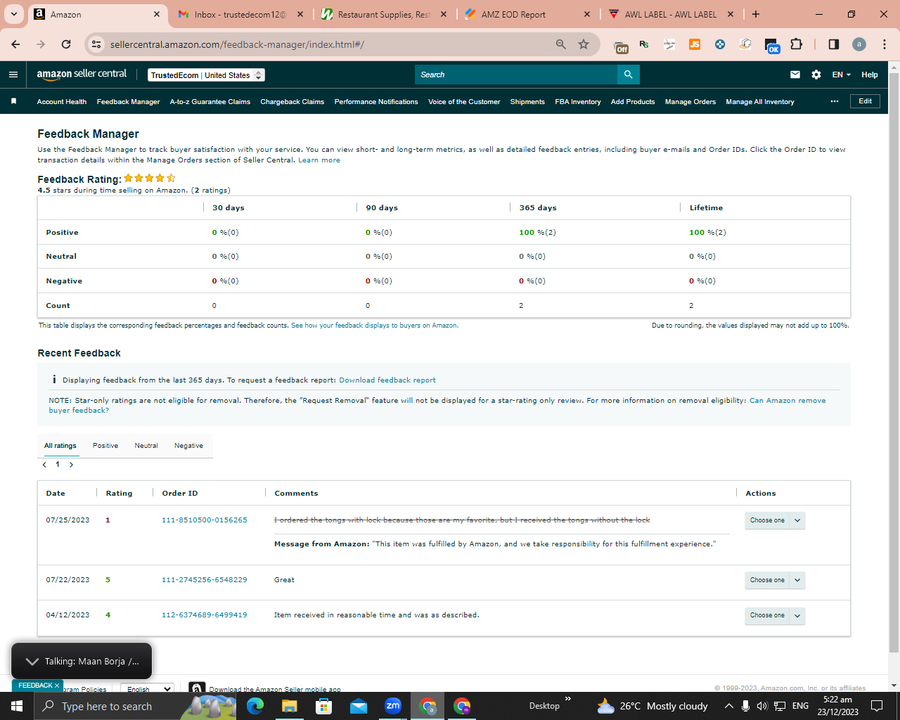Open File Explorer from the taskbar
Screen dimensions: 900x720
290,706
